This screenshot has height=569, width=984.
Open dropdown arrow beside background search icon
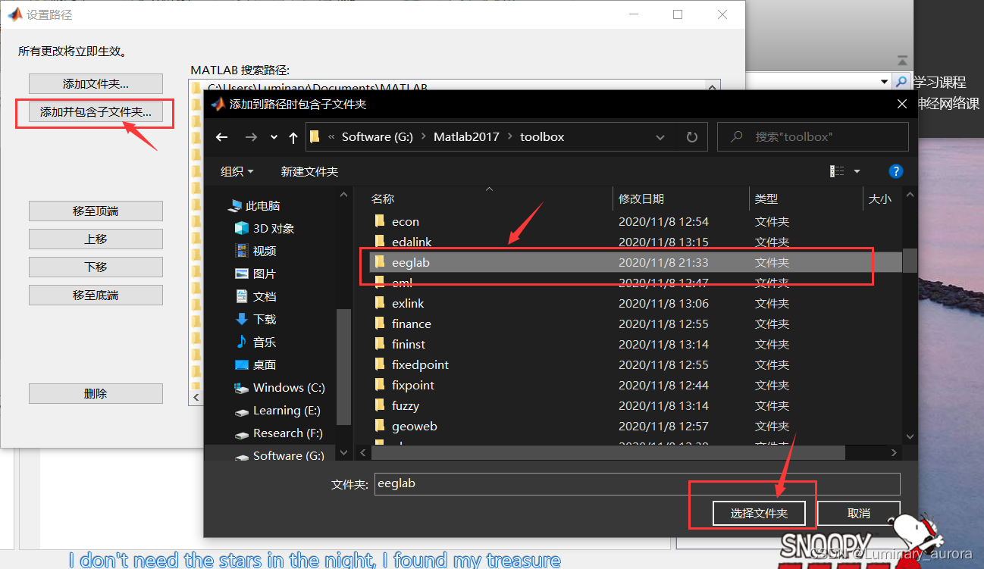click(x=884, y=82)
